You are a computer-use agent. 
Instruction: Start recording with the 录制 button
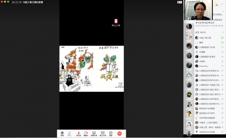click(x=62, y=134)
